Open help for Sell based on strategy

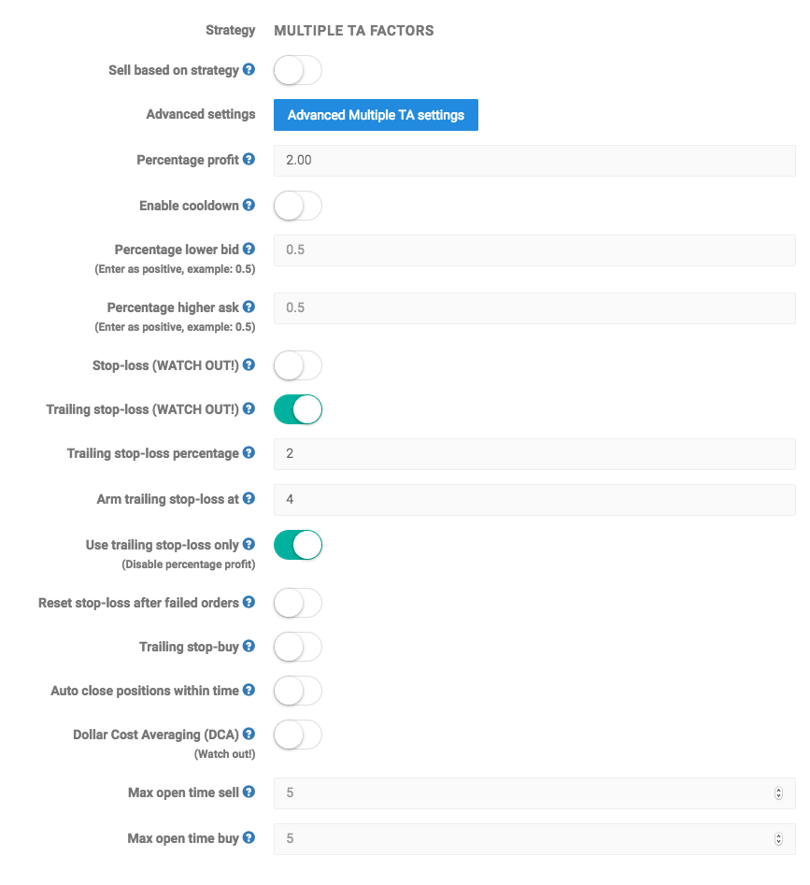pyautogui.click(x=249, y=69)
